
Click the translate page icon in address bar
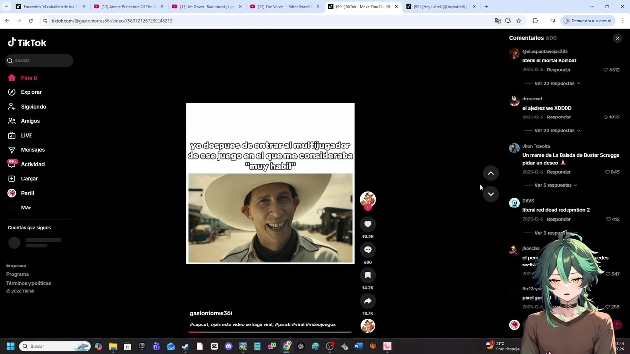[498, 21]
